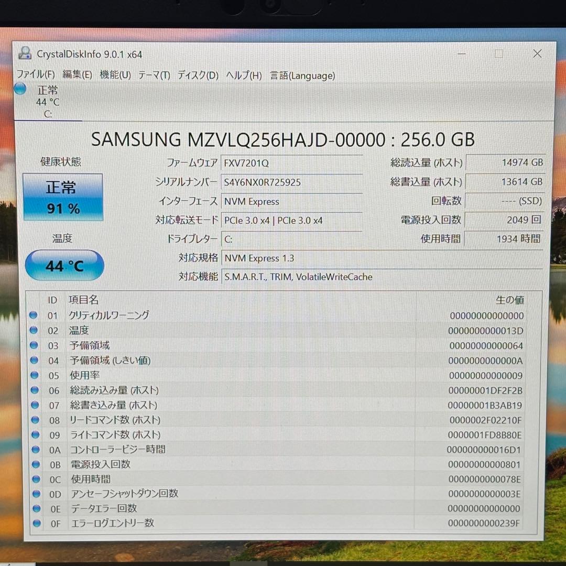The image size is (566, 566).
Task: Open the 言語(Language) menu
Action: [302, 75]
